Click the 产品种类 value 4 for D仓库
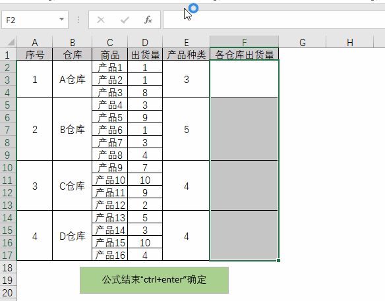The height and width of the screenshot is (301, 385). click(x=187, y=236)
